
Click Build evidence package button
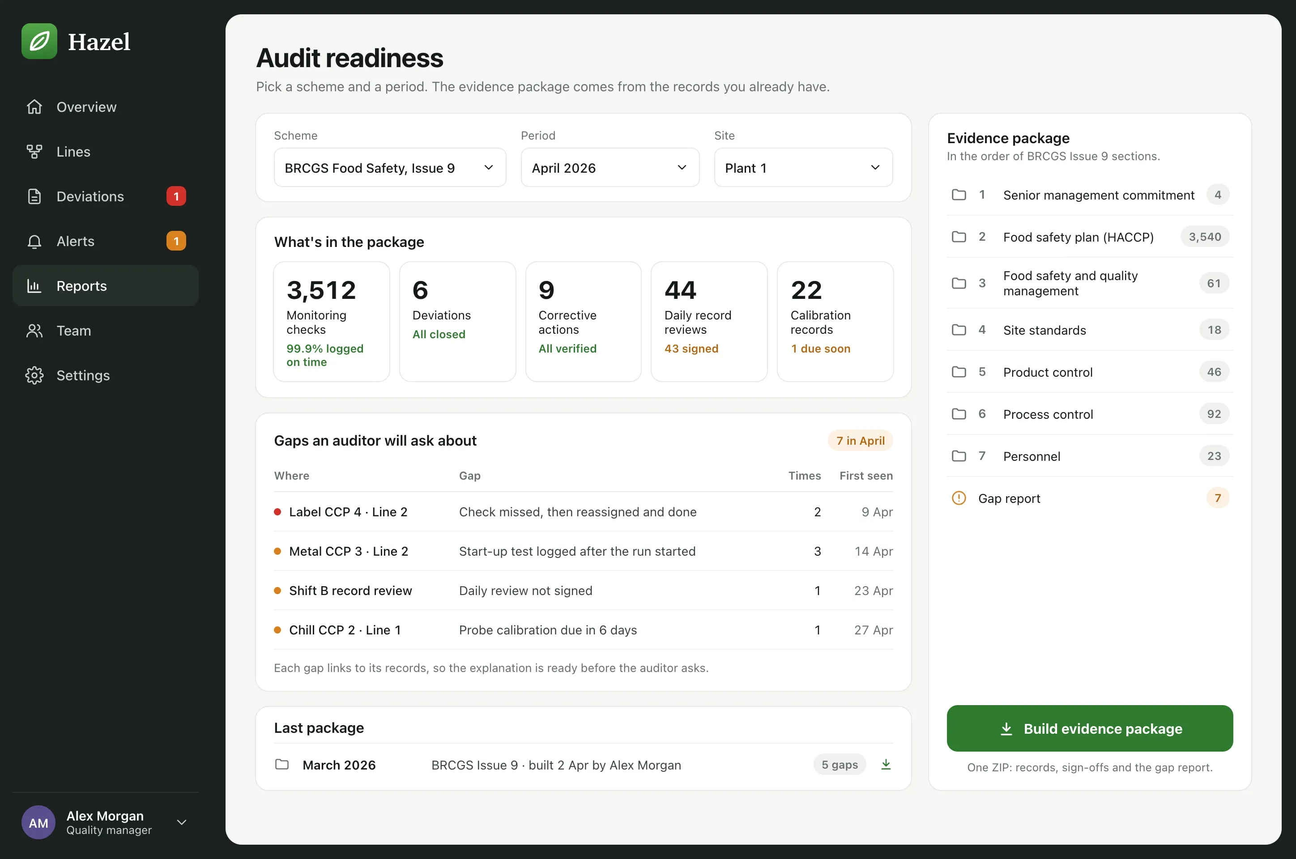[x=1089, y=728]
